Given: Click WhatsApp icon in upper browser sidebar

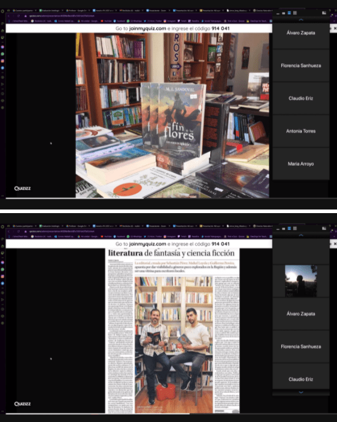Looking at the screenshot, I should [x=2, y=54].
